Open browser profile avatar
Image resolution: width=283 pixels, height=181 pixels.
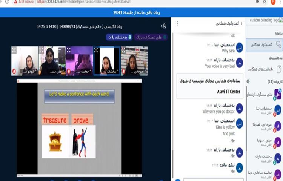(273, 2)
